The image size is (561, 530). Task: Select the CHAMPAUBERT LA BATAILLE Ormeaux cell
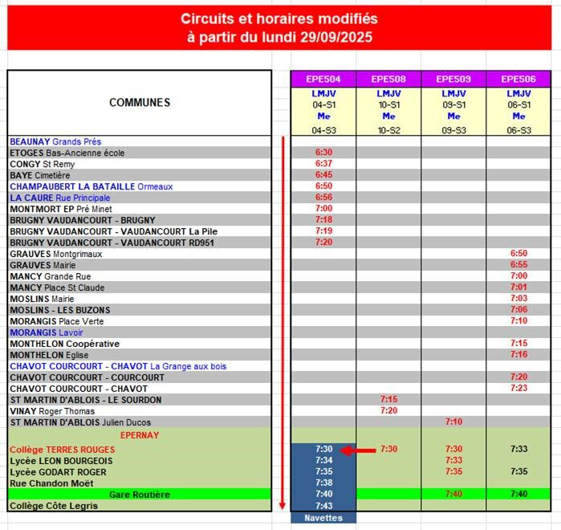tap(91, 186)
